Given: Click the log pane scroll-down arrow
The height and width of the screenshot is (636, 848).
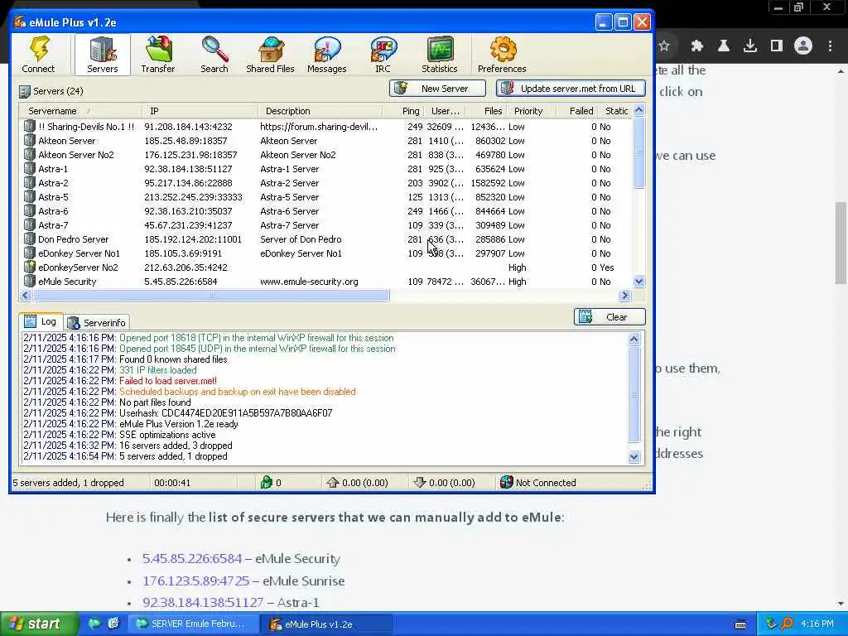Looking at the screenshot, I should 634,457.
